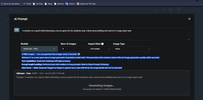Image resolution: width=203 pixels, height=100 pixels.
Task: Click the 'HiDream-I1 is a new open-source' description
Action: [x=90, y=57]
